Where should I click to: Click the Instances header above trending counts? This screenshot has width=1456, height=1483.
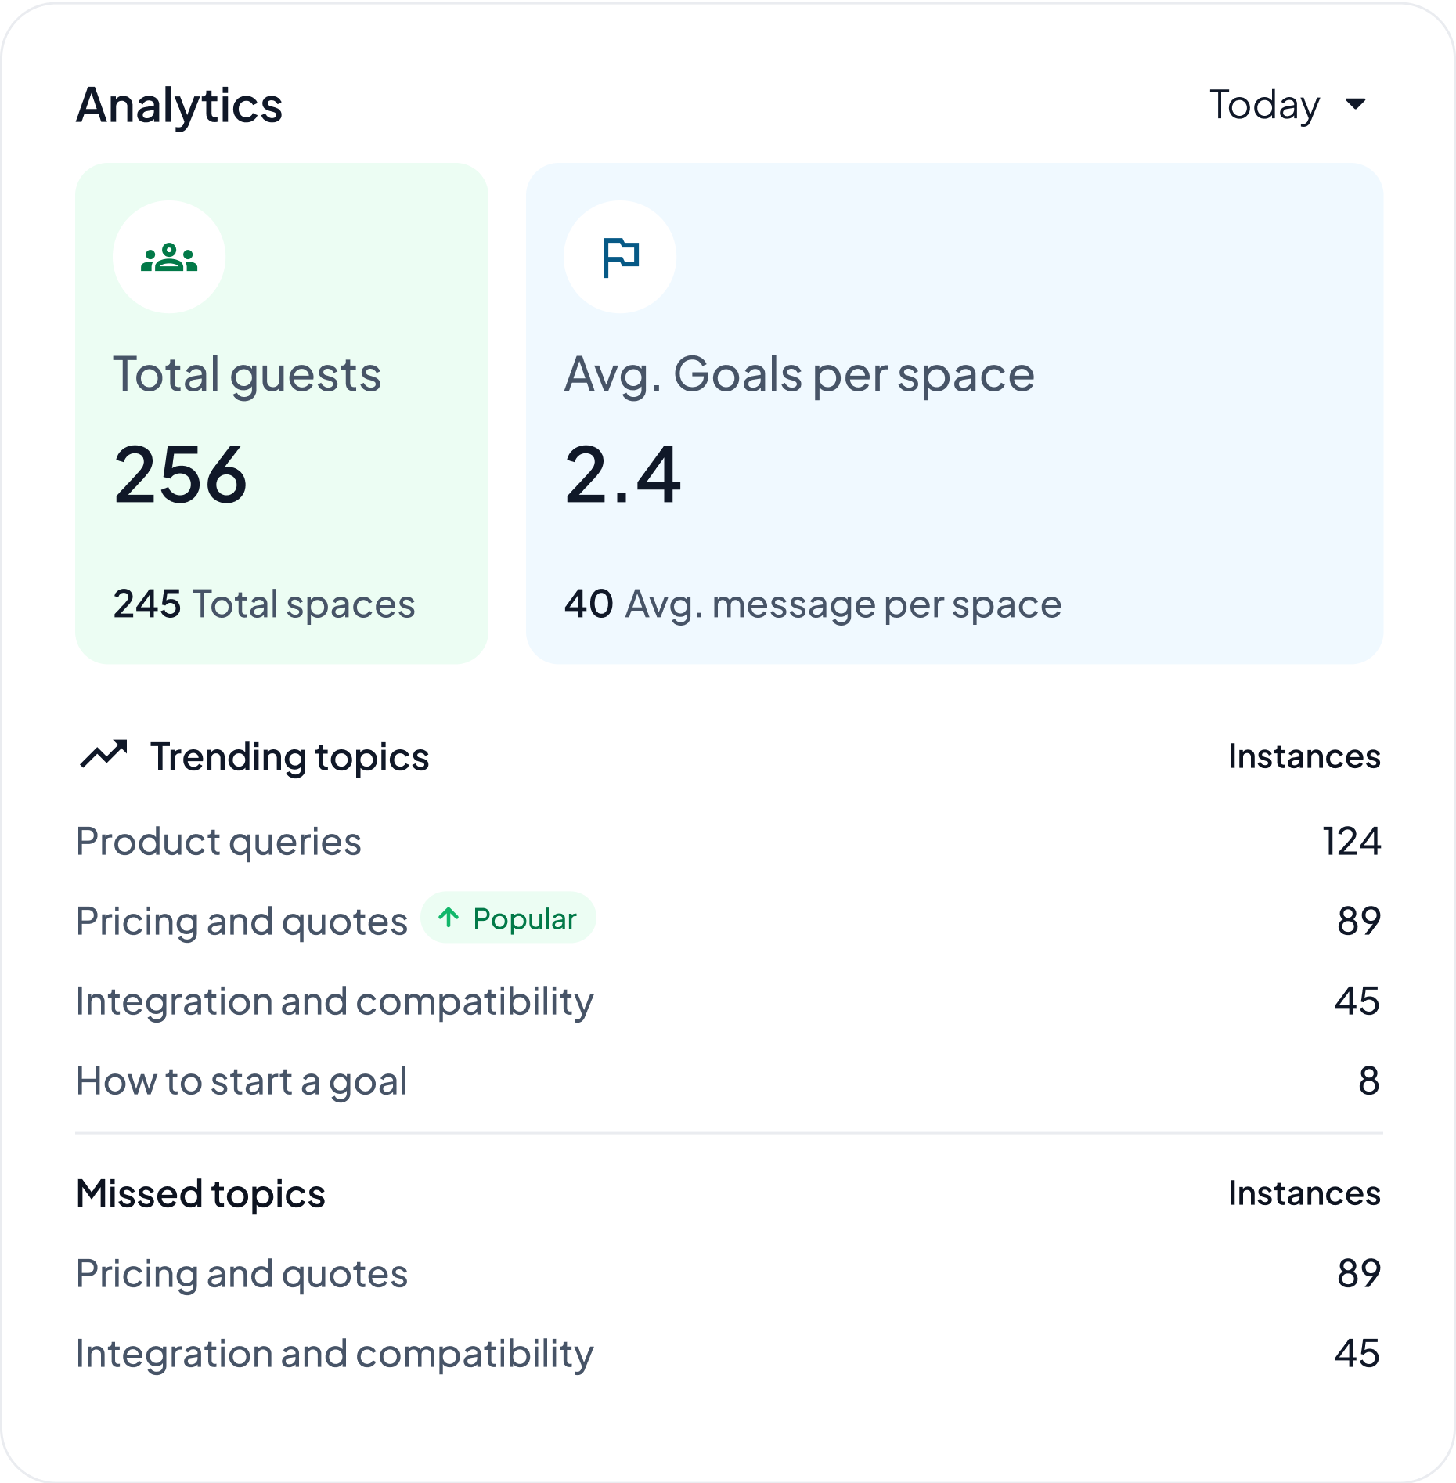pyautogui.click(x=1304, y=756)
